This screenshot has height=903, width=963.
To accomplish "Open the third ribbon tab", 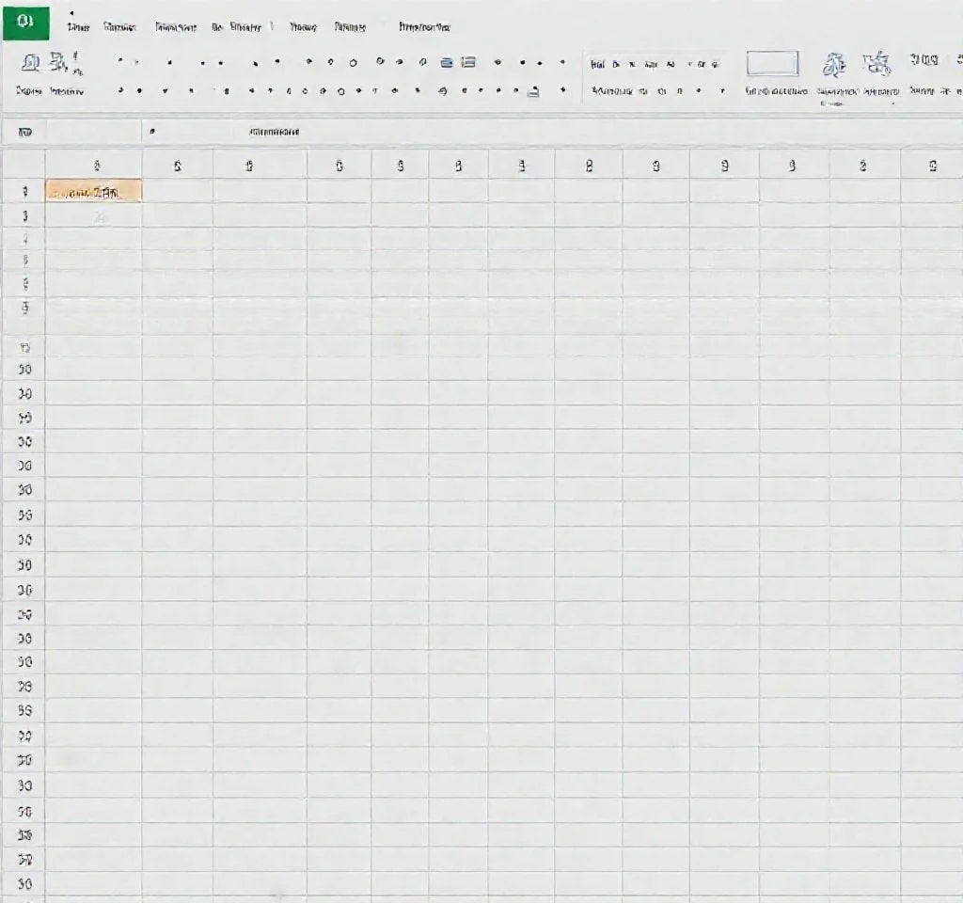I will click(176, 27).
